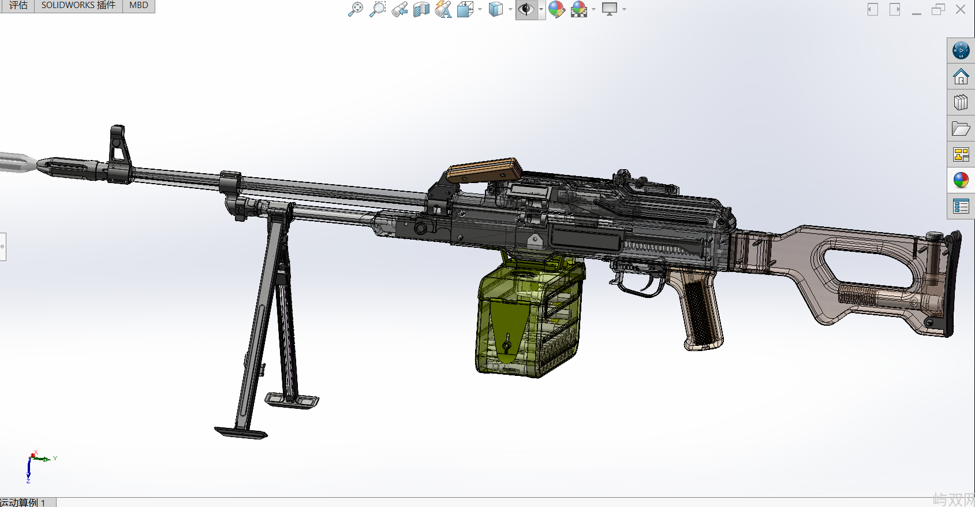The width and height of the screenshot is (975, 507).
Task: Select the wooden carry handle on the model
Action: click(484, 170)
